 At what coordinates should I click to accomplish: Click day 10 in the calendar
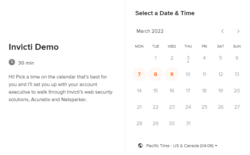point(188,74)
